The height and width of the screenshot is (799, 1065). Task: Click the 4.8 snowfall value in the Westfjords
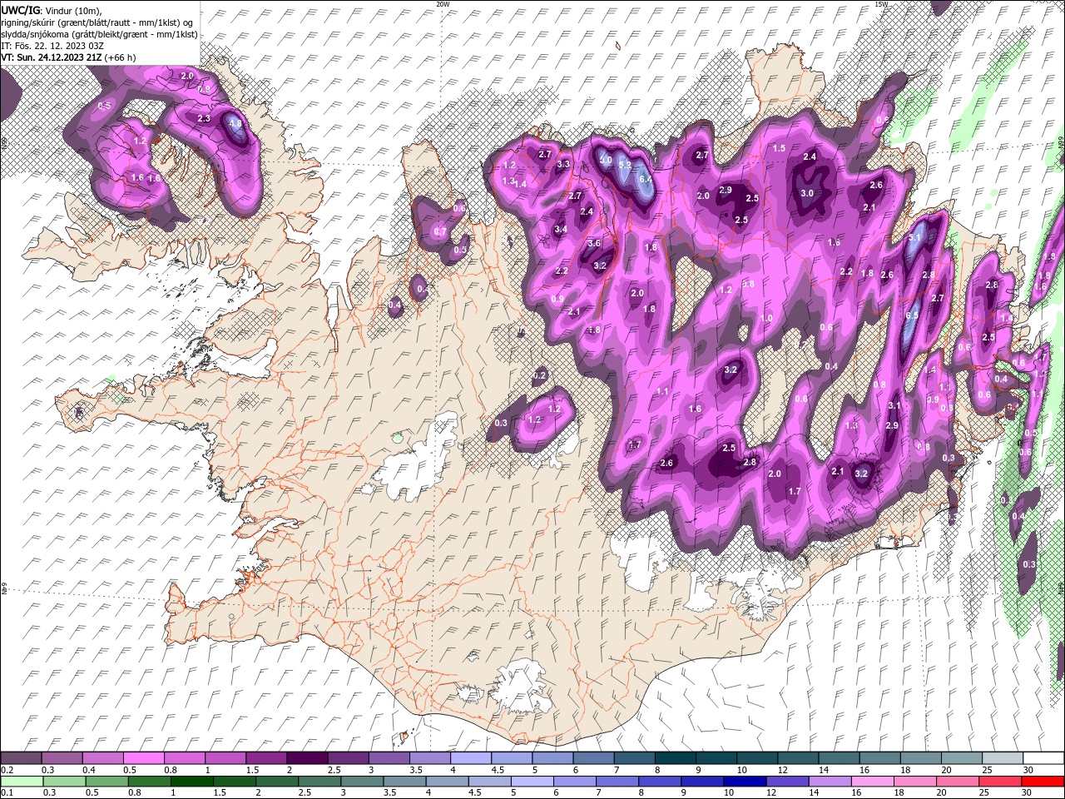coord(235,125)
